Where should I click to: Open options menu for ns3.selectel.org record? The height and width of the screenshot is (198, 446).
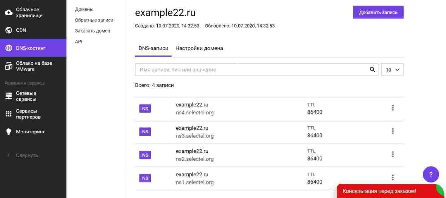tap(393, 131)
